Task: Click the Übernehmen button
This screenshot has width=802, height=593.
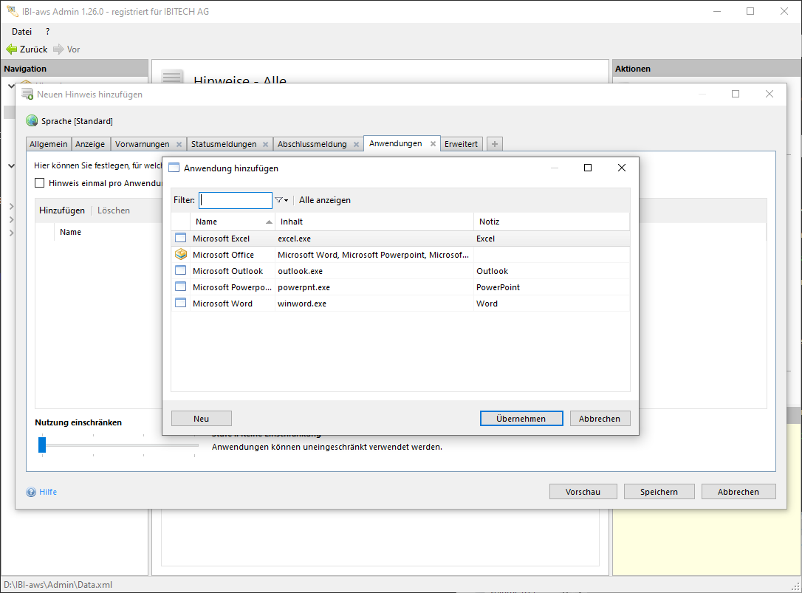Action: (521, 419)
